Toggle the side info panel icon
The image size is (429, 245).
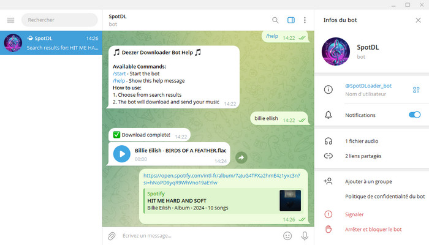point(291,20)
